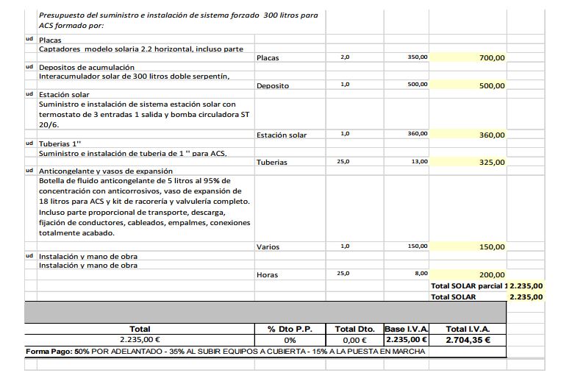Click the 'Captadores modelo solaria 2.2' description
This screenshot has height=384, width=572.
coord(141,49)
